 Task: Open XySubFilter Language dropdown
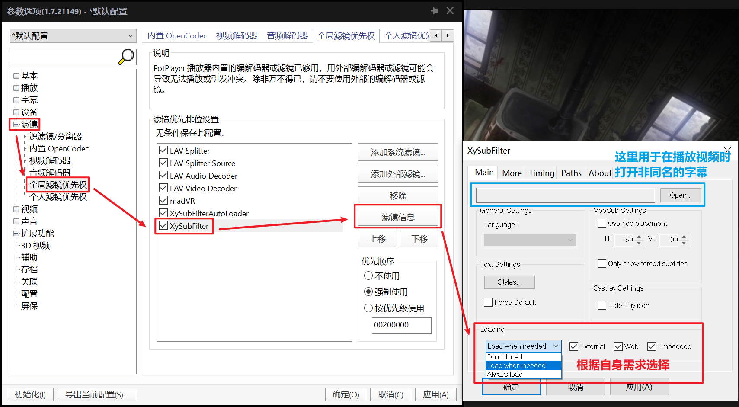coord(530,240)
